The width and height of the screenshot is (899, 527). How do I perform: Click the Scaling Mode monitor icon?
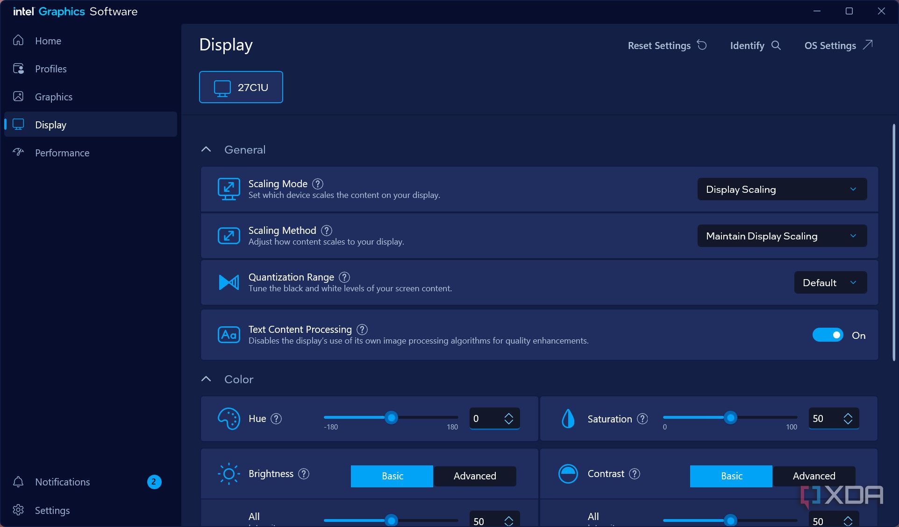point(228,189)
